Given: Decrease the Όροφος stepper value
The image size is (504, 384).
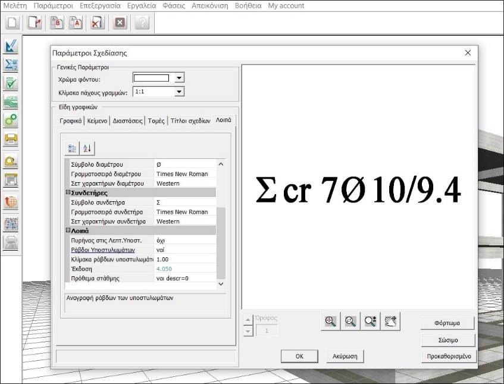Looking at the screenshot, I should (248, 330).
